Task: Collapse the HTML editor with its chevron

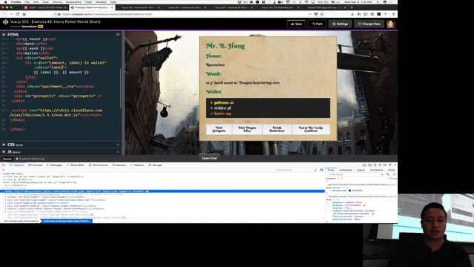Action: pos(118,35)
